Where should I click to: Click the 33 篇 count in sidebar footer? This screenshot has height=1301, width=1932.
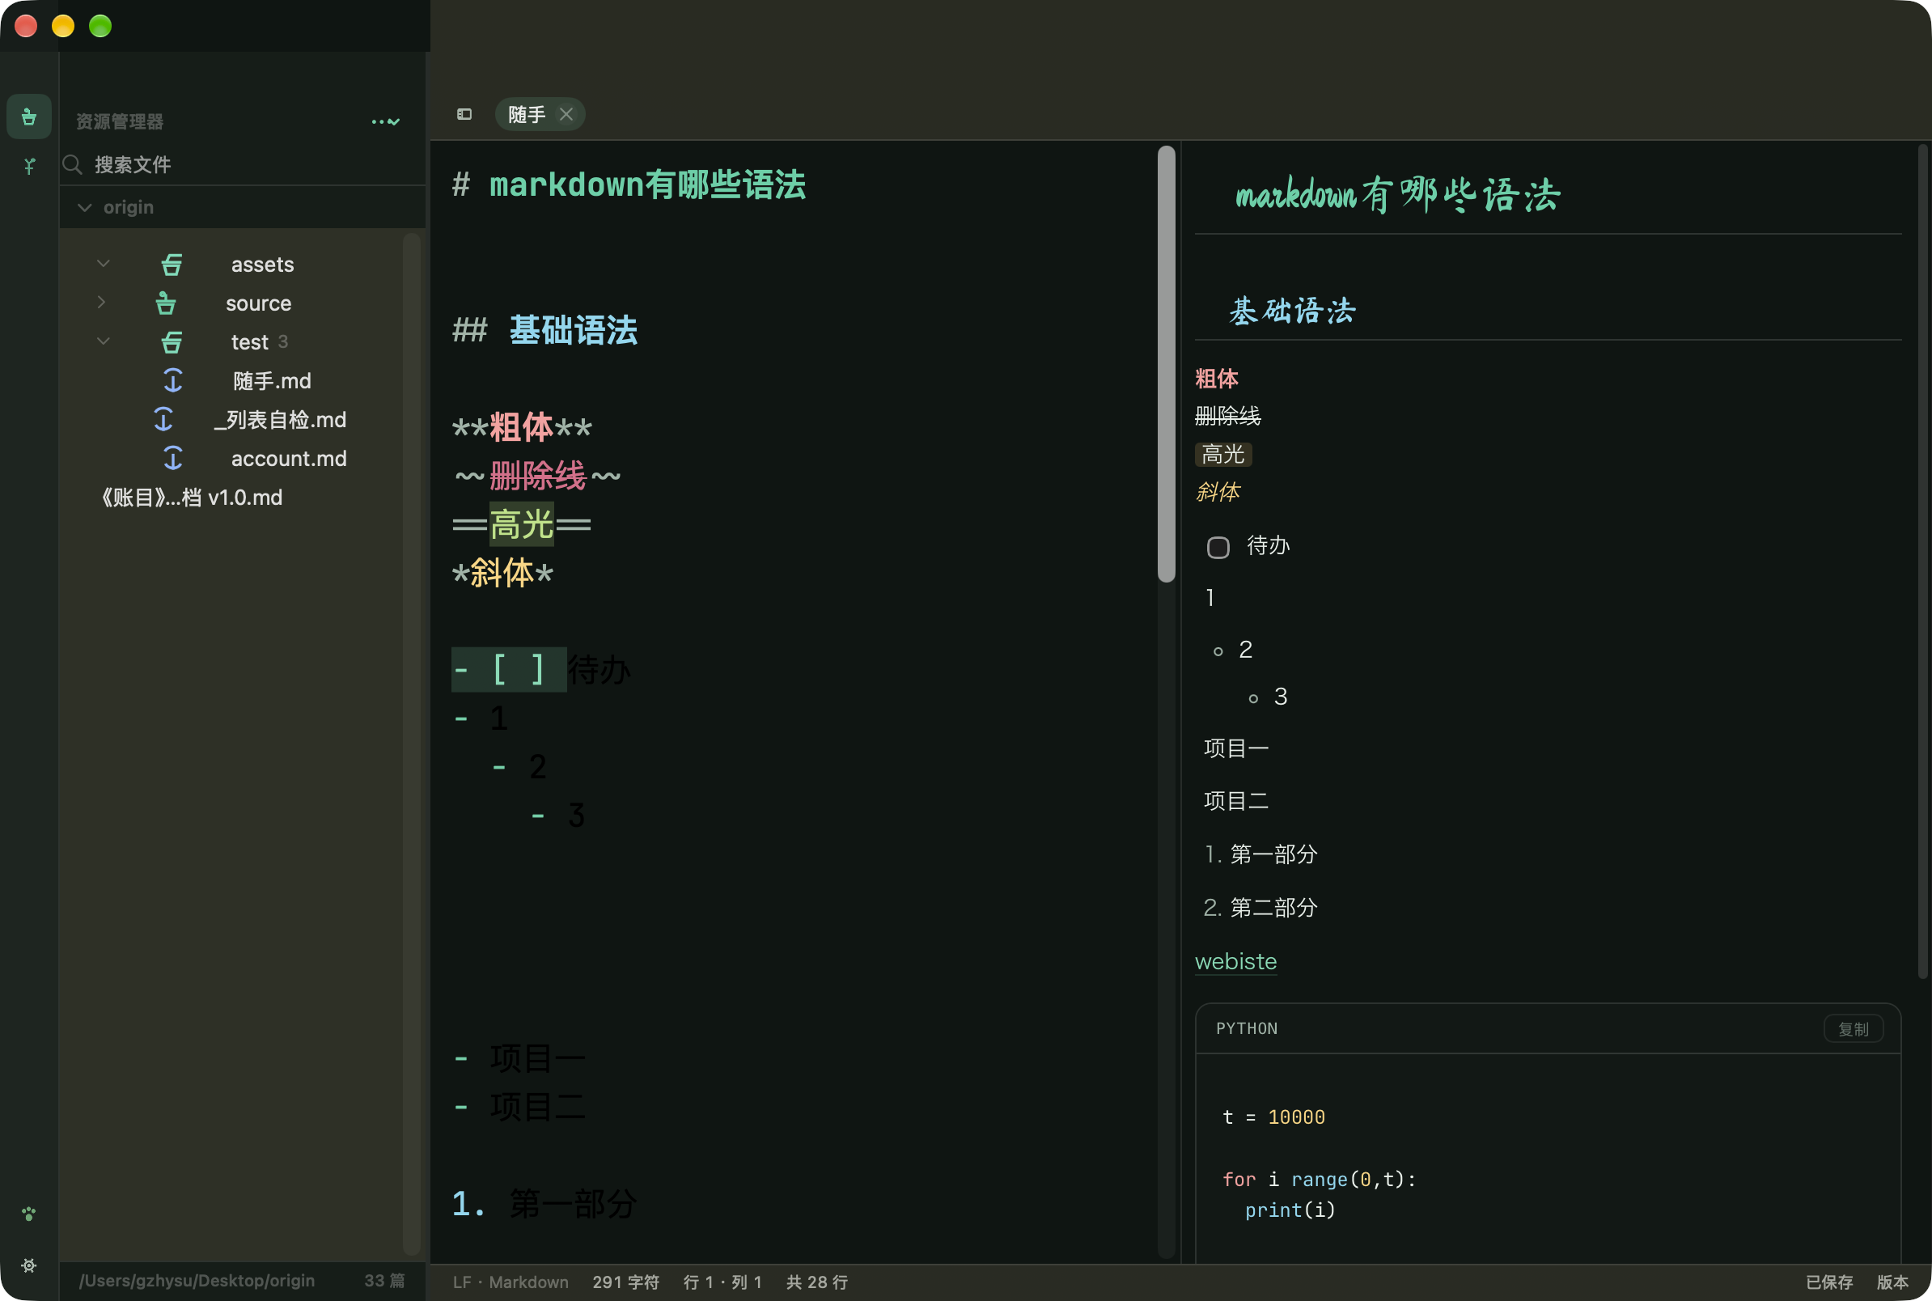[384, 1280]
